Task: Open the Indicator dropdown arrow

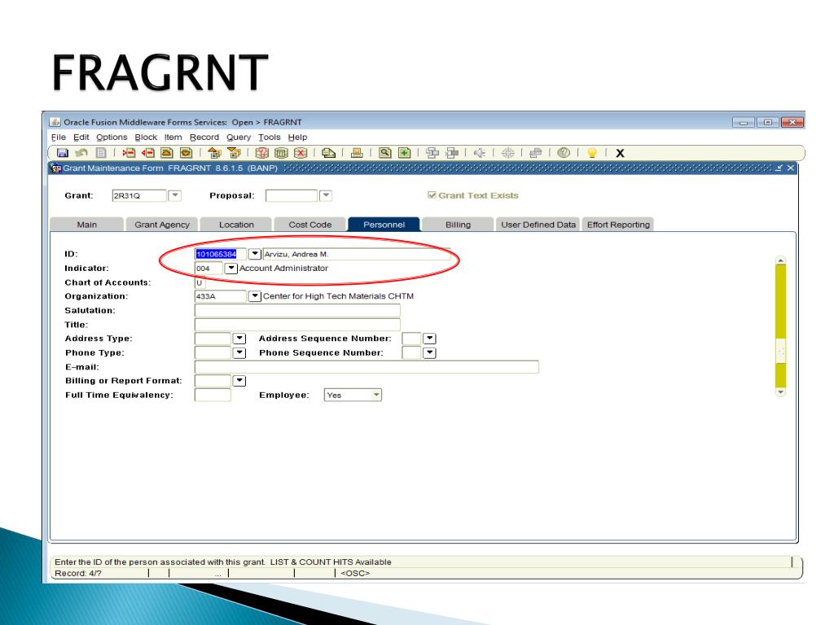Action: point(230,269)
